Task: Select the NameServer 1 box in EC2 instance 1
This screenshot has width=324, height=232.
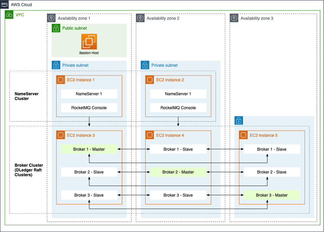Action: pos(89,94)
